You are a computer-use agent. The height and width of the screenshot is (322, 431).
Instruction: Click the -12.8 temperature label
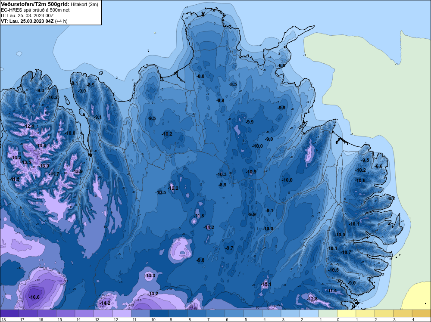312,299
